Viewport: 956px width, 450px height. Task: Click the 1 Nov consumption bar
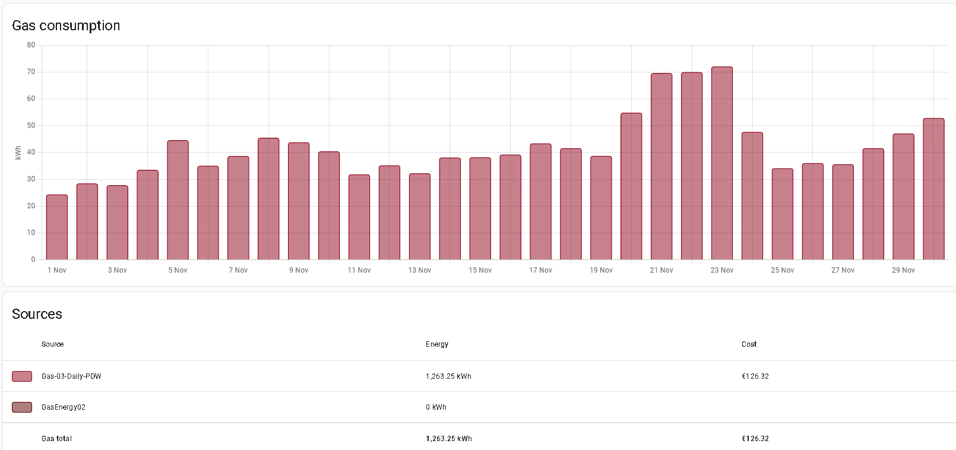pos(57,227)
